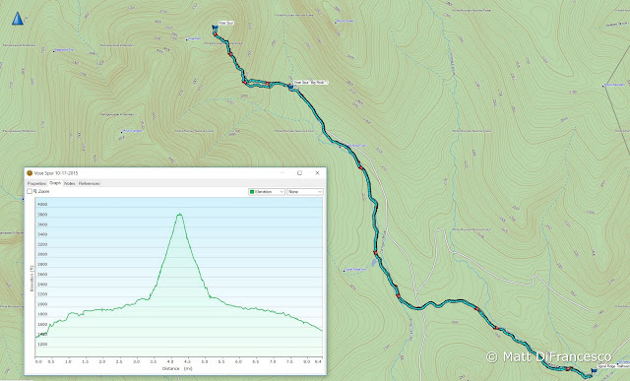
Task: Click the first red track point below the summit flag
Action: 216,34
